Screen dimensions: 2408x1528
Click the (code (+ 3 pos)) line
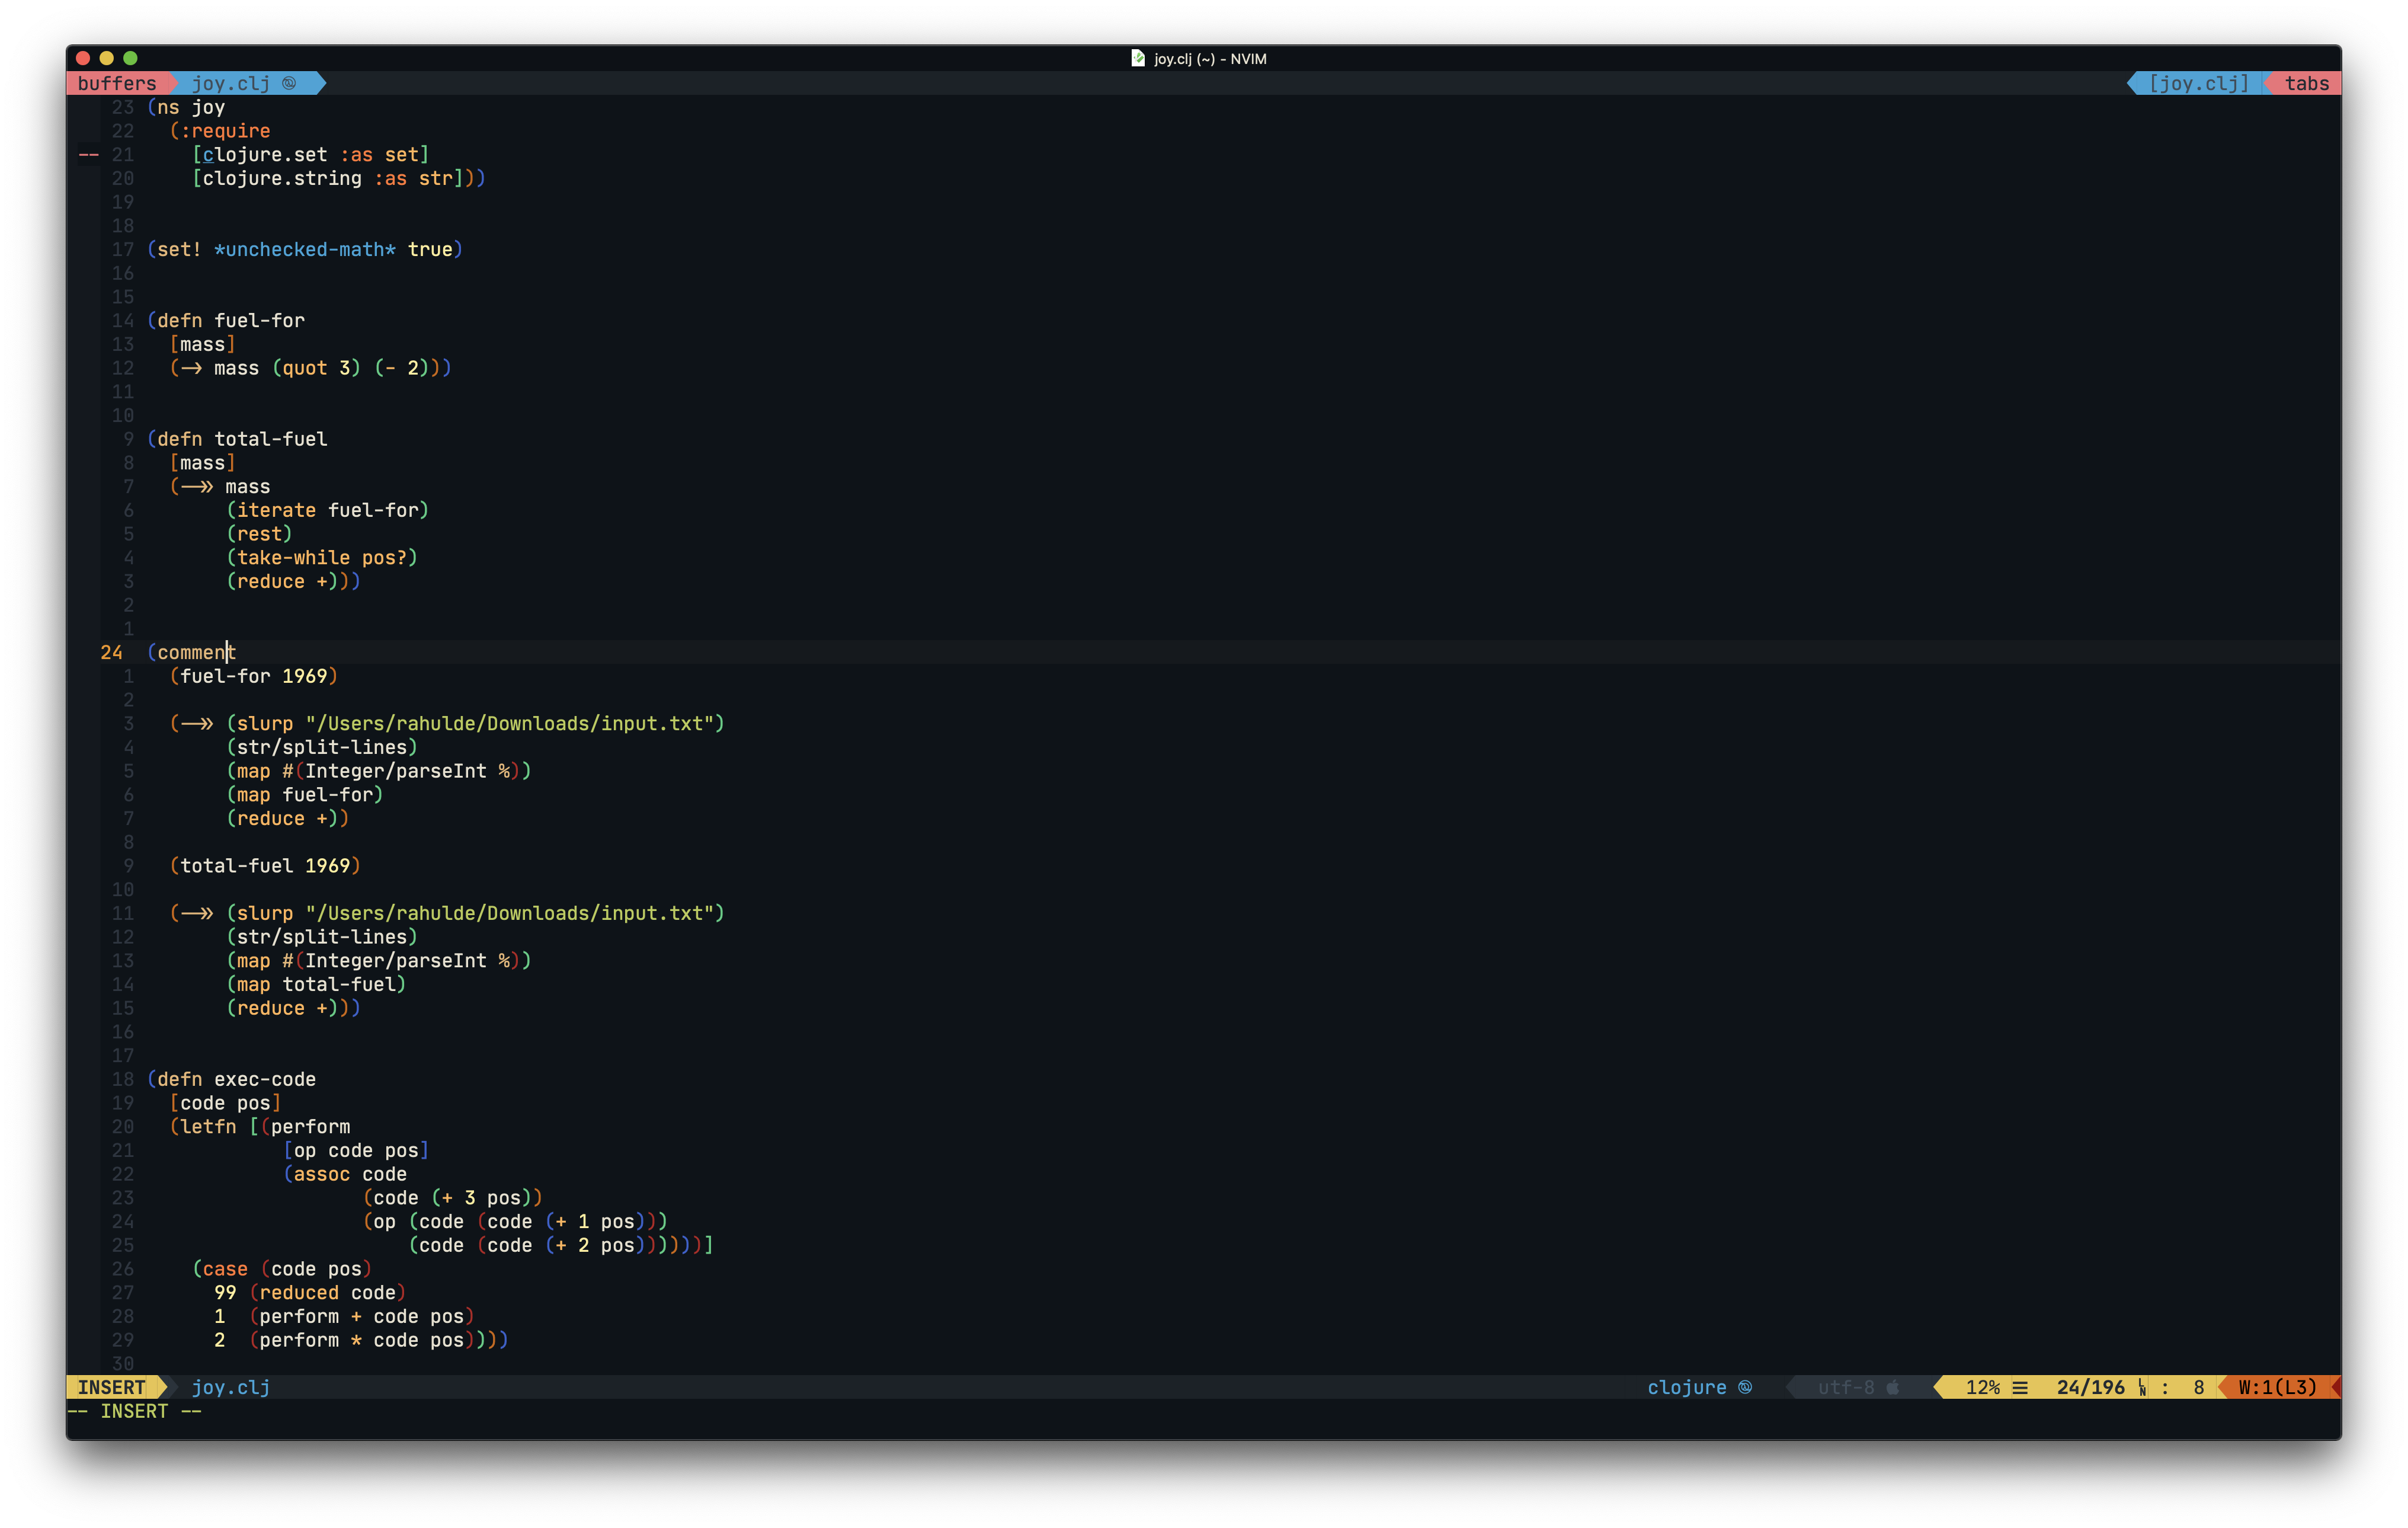453,1198
